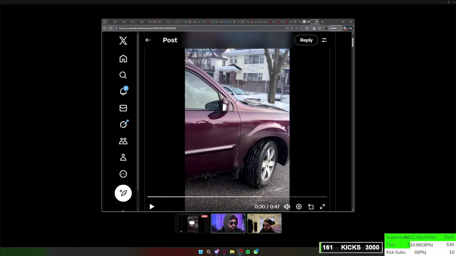Toggle picture-in-picture mini player
Screen dimensions: 456x256
311,207
